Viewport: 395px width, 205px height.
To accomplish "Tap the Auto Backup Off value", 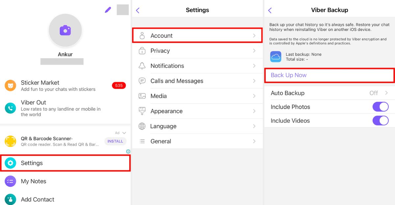I will 374,93.
